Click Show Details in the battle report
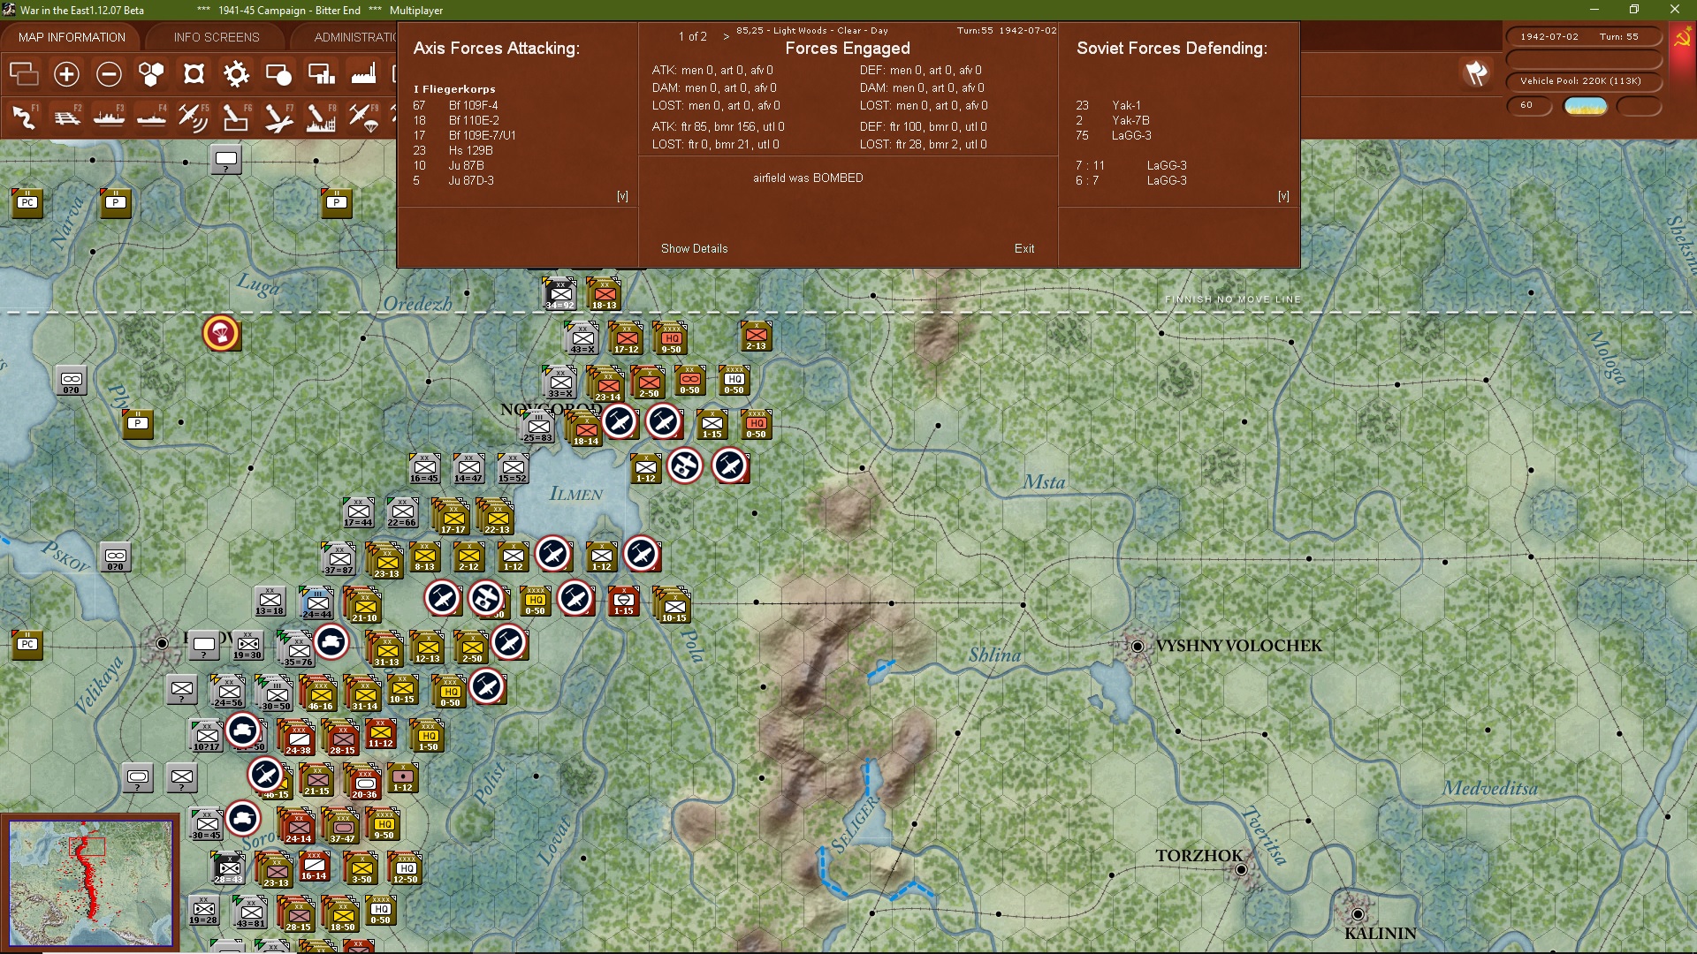1697x954 pixels. pos(695,248)
